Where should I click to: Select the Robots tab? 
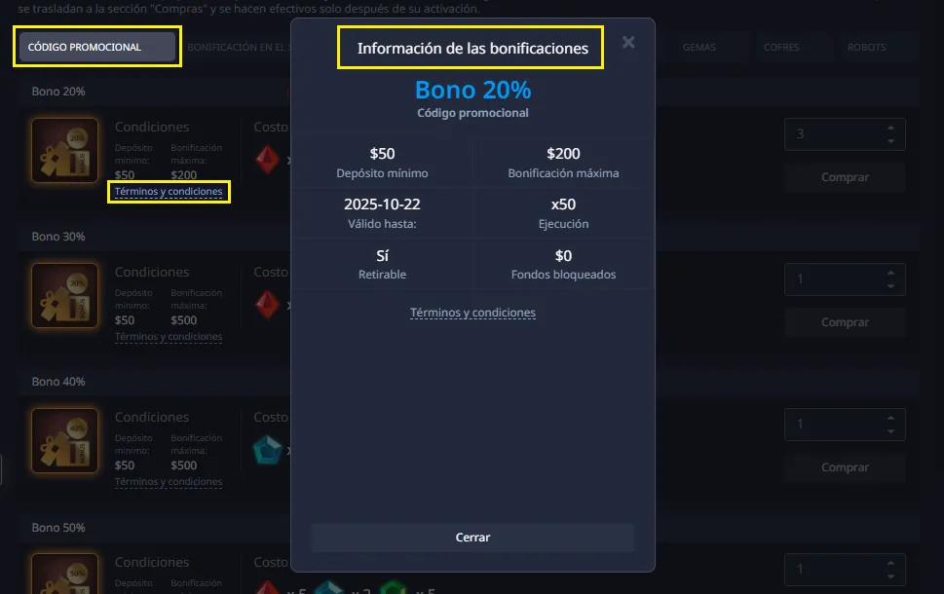867,47
